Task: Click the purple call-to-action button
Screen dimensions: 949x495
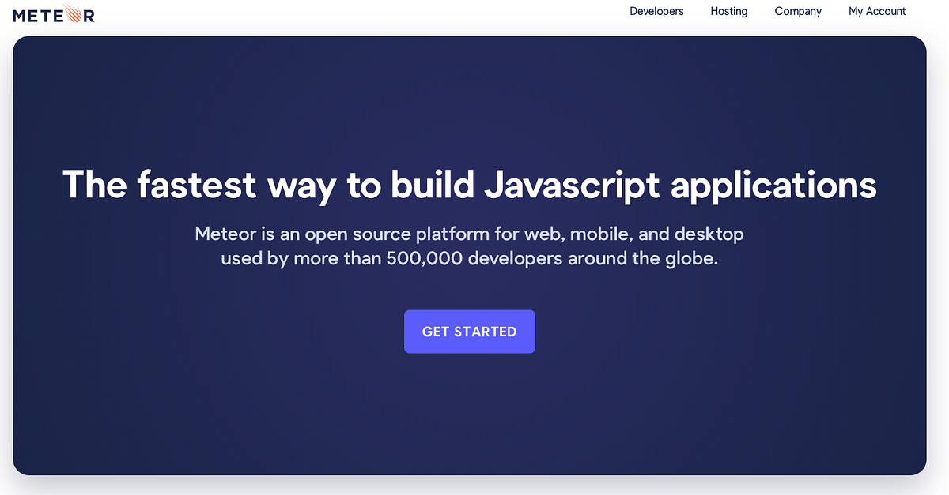Action: (470, 332)
